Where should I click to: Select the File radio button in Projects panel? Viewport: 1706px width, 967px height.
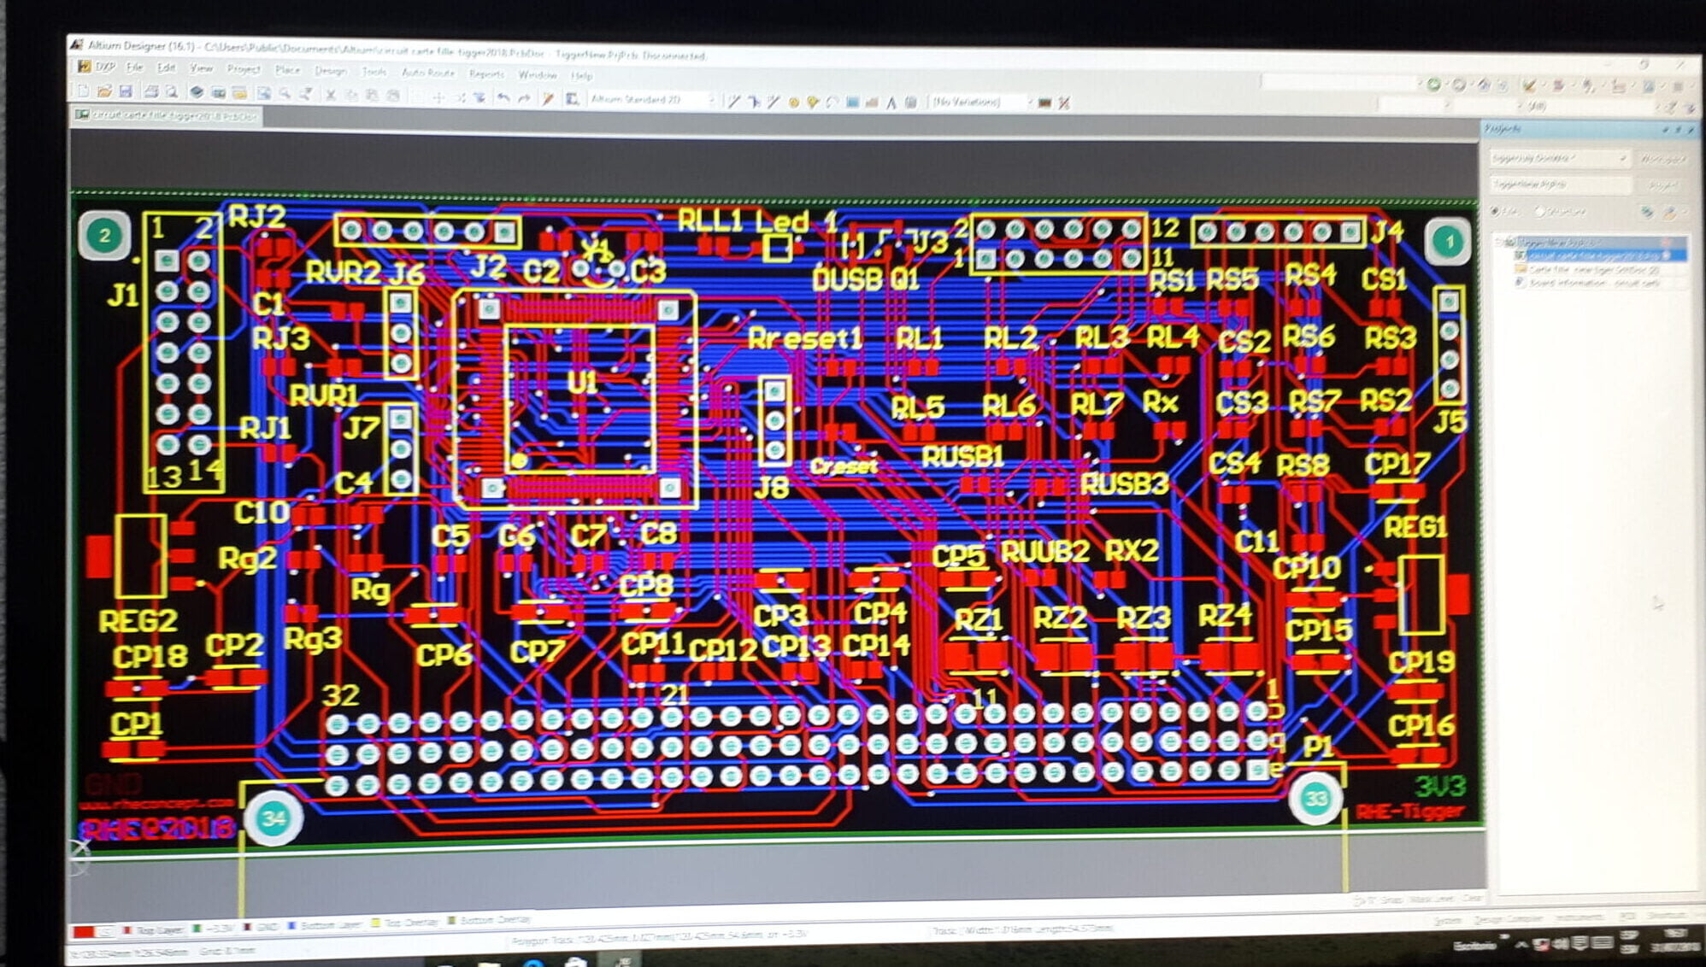point(1494,212)
